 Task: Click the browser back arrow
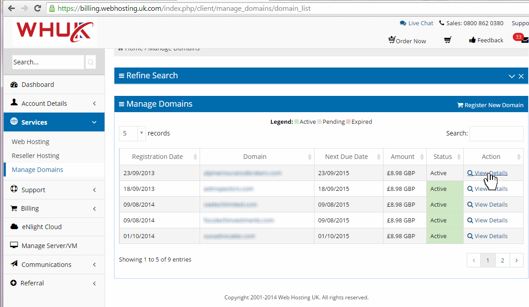(x=11, y=8)
